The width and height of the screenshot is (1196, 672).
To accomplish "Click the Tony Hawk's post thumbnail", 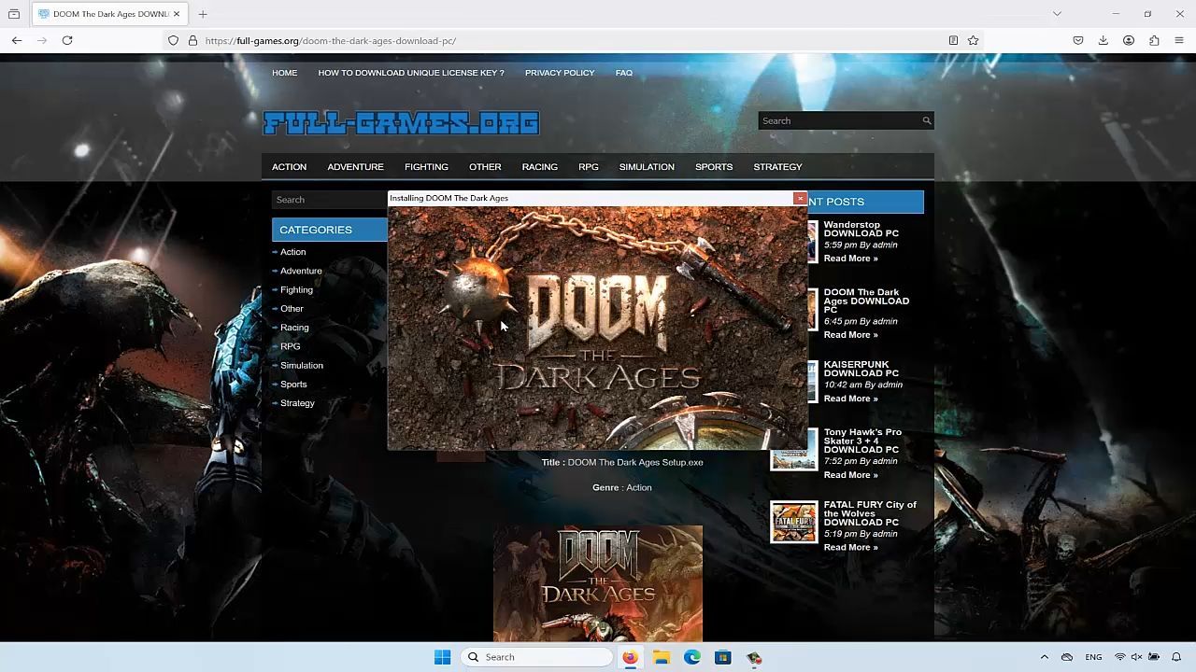I will 793,449.
